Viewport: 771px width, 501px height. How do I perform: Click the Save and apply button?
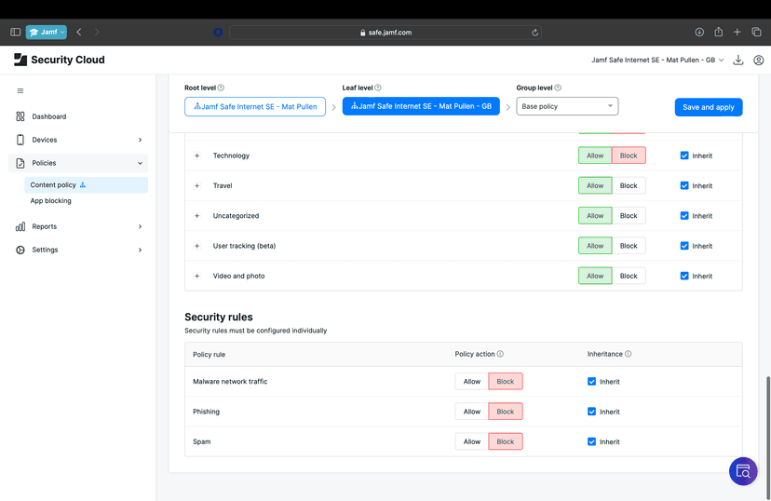(708, 107)
